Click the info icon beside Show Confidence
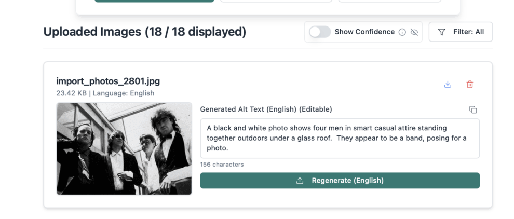The width and height of the screenshot is (514, 219). [402, 32]
